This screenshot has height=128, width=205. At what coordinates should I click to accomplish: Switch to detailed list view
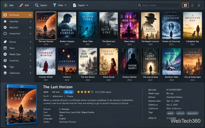[x=192, y=5]
